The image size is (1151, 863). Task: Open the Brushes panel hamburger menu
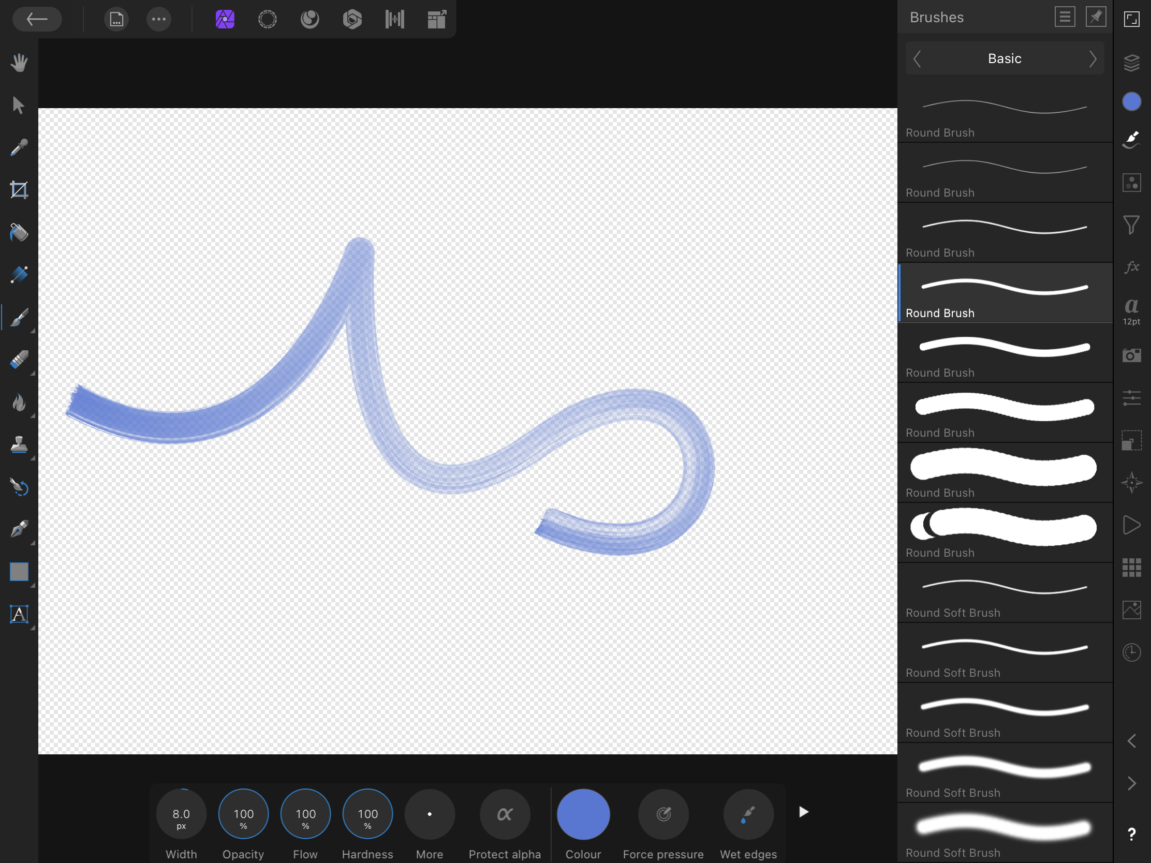pos(1065,17)
